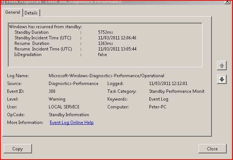Viewport: 233px width, 160px height.
Task: Select Resume Duration value 1363ms
Action: click(106, 43)
